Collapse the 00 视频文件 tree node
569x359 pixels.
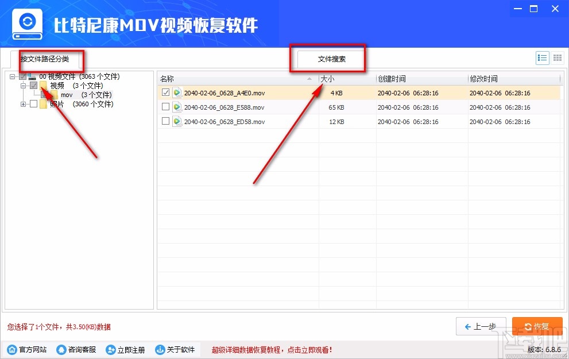[x=11, y=75]
